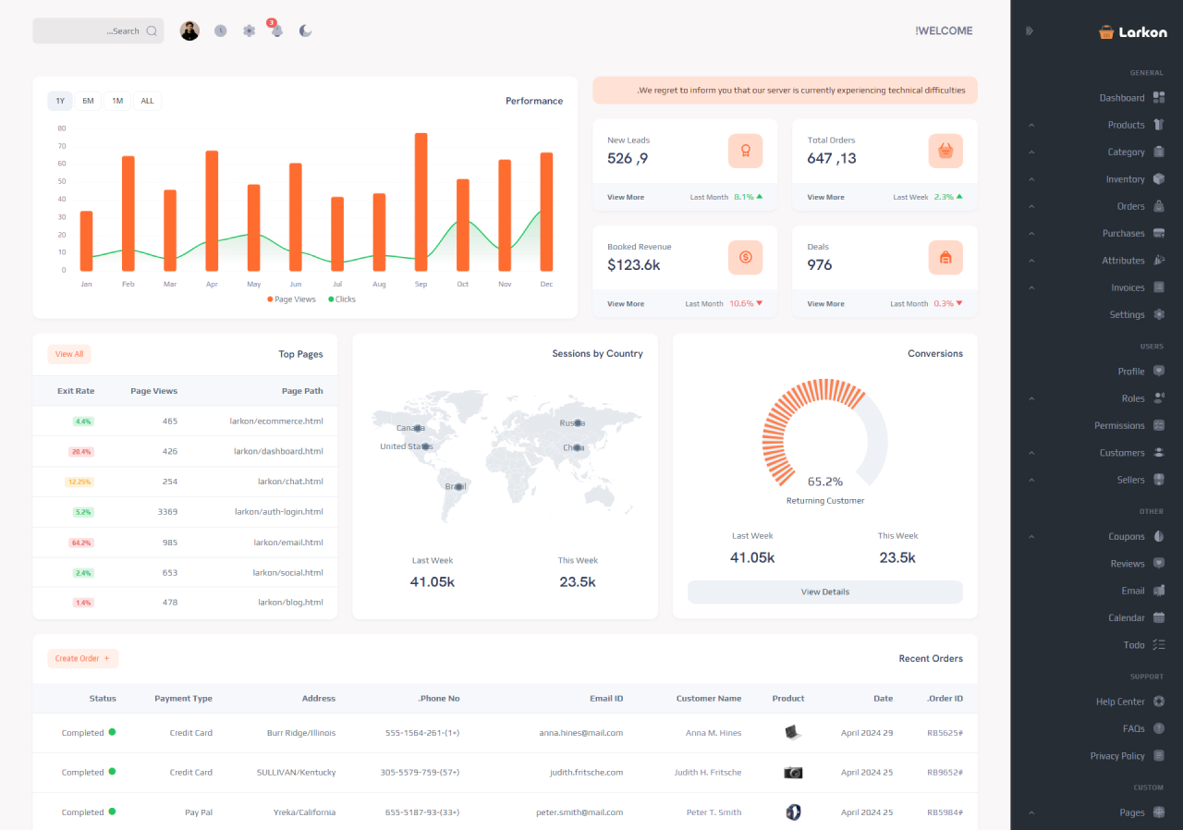
Task: Select the 1M performance range
Action: click(117, 101)
